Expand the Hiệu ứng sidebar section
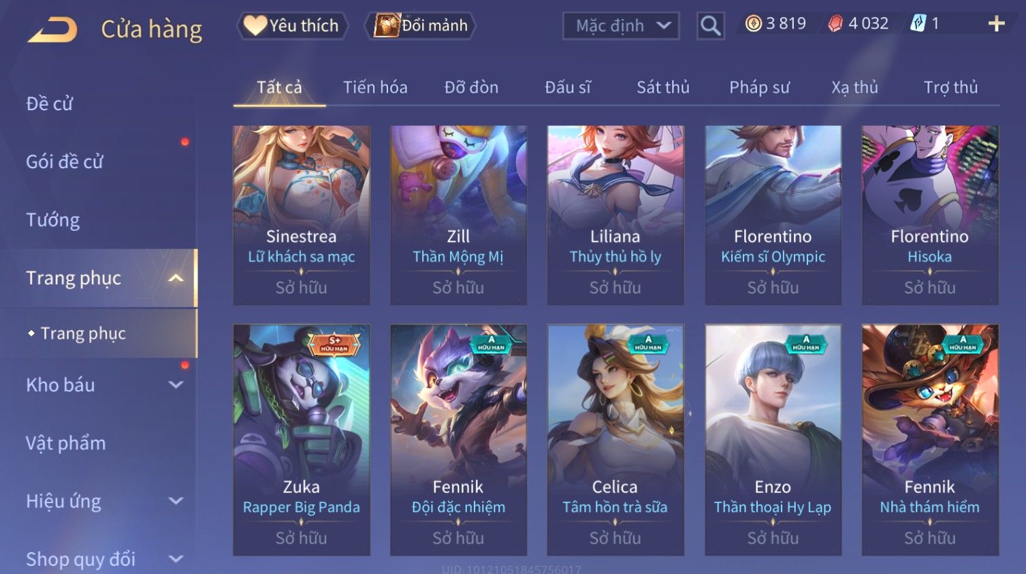 (176, 501)
